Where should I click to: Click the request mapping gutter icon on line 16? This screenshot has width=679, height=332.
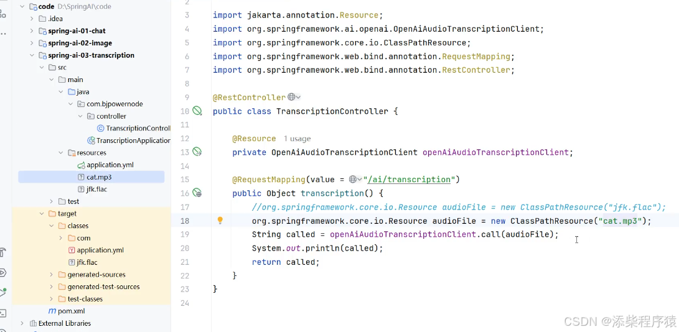click(197, 193)
